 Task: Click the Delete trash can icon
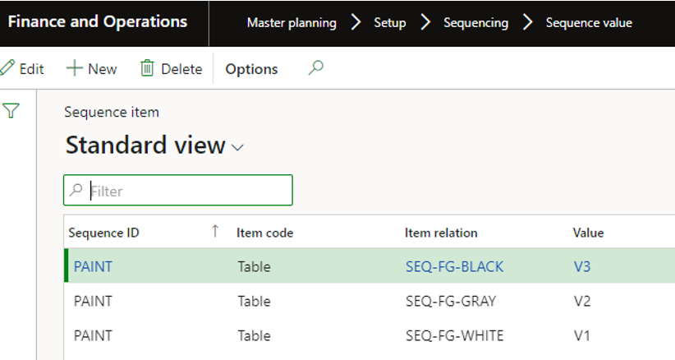147,68
